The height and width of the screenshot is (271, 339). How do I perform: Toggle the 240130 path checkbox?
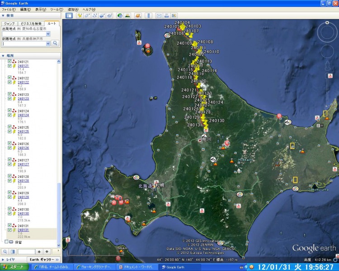(x=9, y=209)
